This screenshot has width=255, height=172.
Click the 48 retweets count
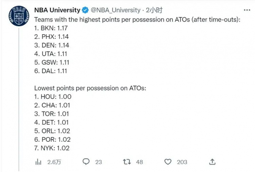click(x=140, y=162)
